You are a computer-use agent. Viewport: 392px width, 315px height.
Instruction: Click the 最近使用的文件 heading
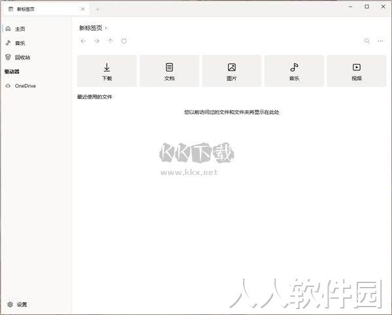click(95, 97)
